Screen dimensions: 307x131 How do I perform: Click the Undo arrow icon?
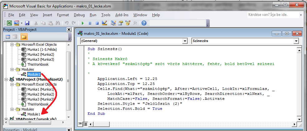(x=67, y=23)
